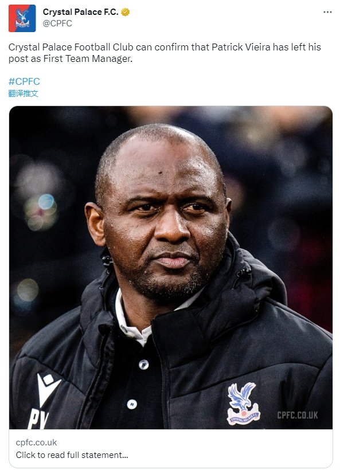
Task: Open the @CPFC handle link
Action: click(x=57, y=23)
